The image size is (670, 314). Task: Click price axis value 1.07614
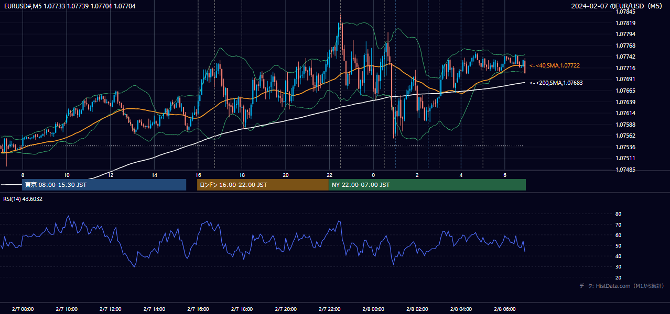625,113
